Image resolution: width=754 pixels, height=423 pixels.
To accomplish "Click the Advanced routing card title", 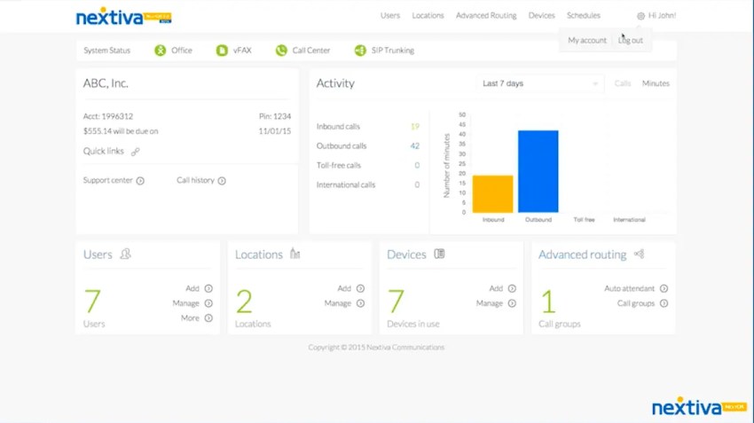I will click(582, 255).
